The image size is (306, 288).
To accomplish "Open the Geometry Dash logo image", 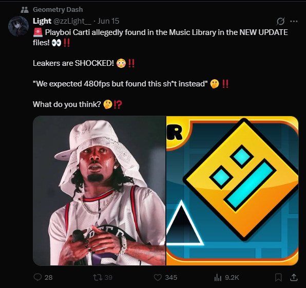I will [232, 191].
